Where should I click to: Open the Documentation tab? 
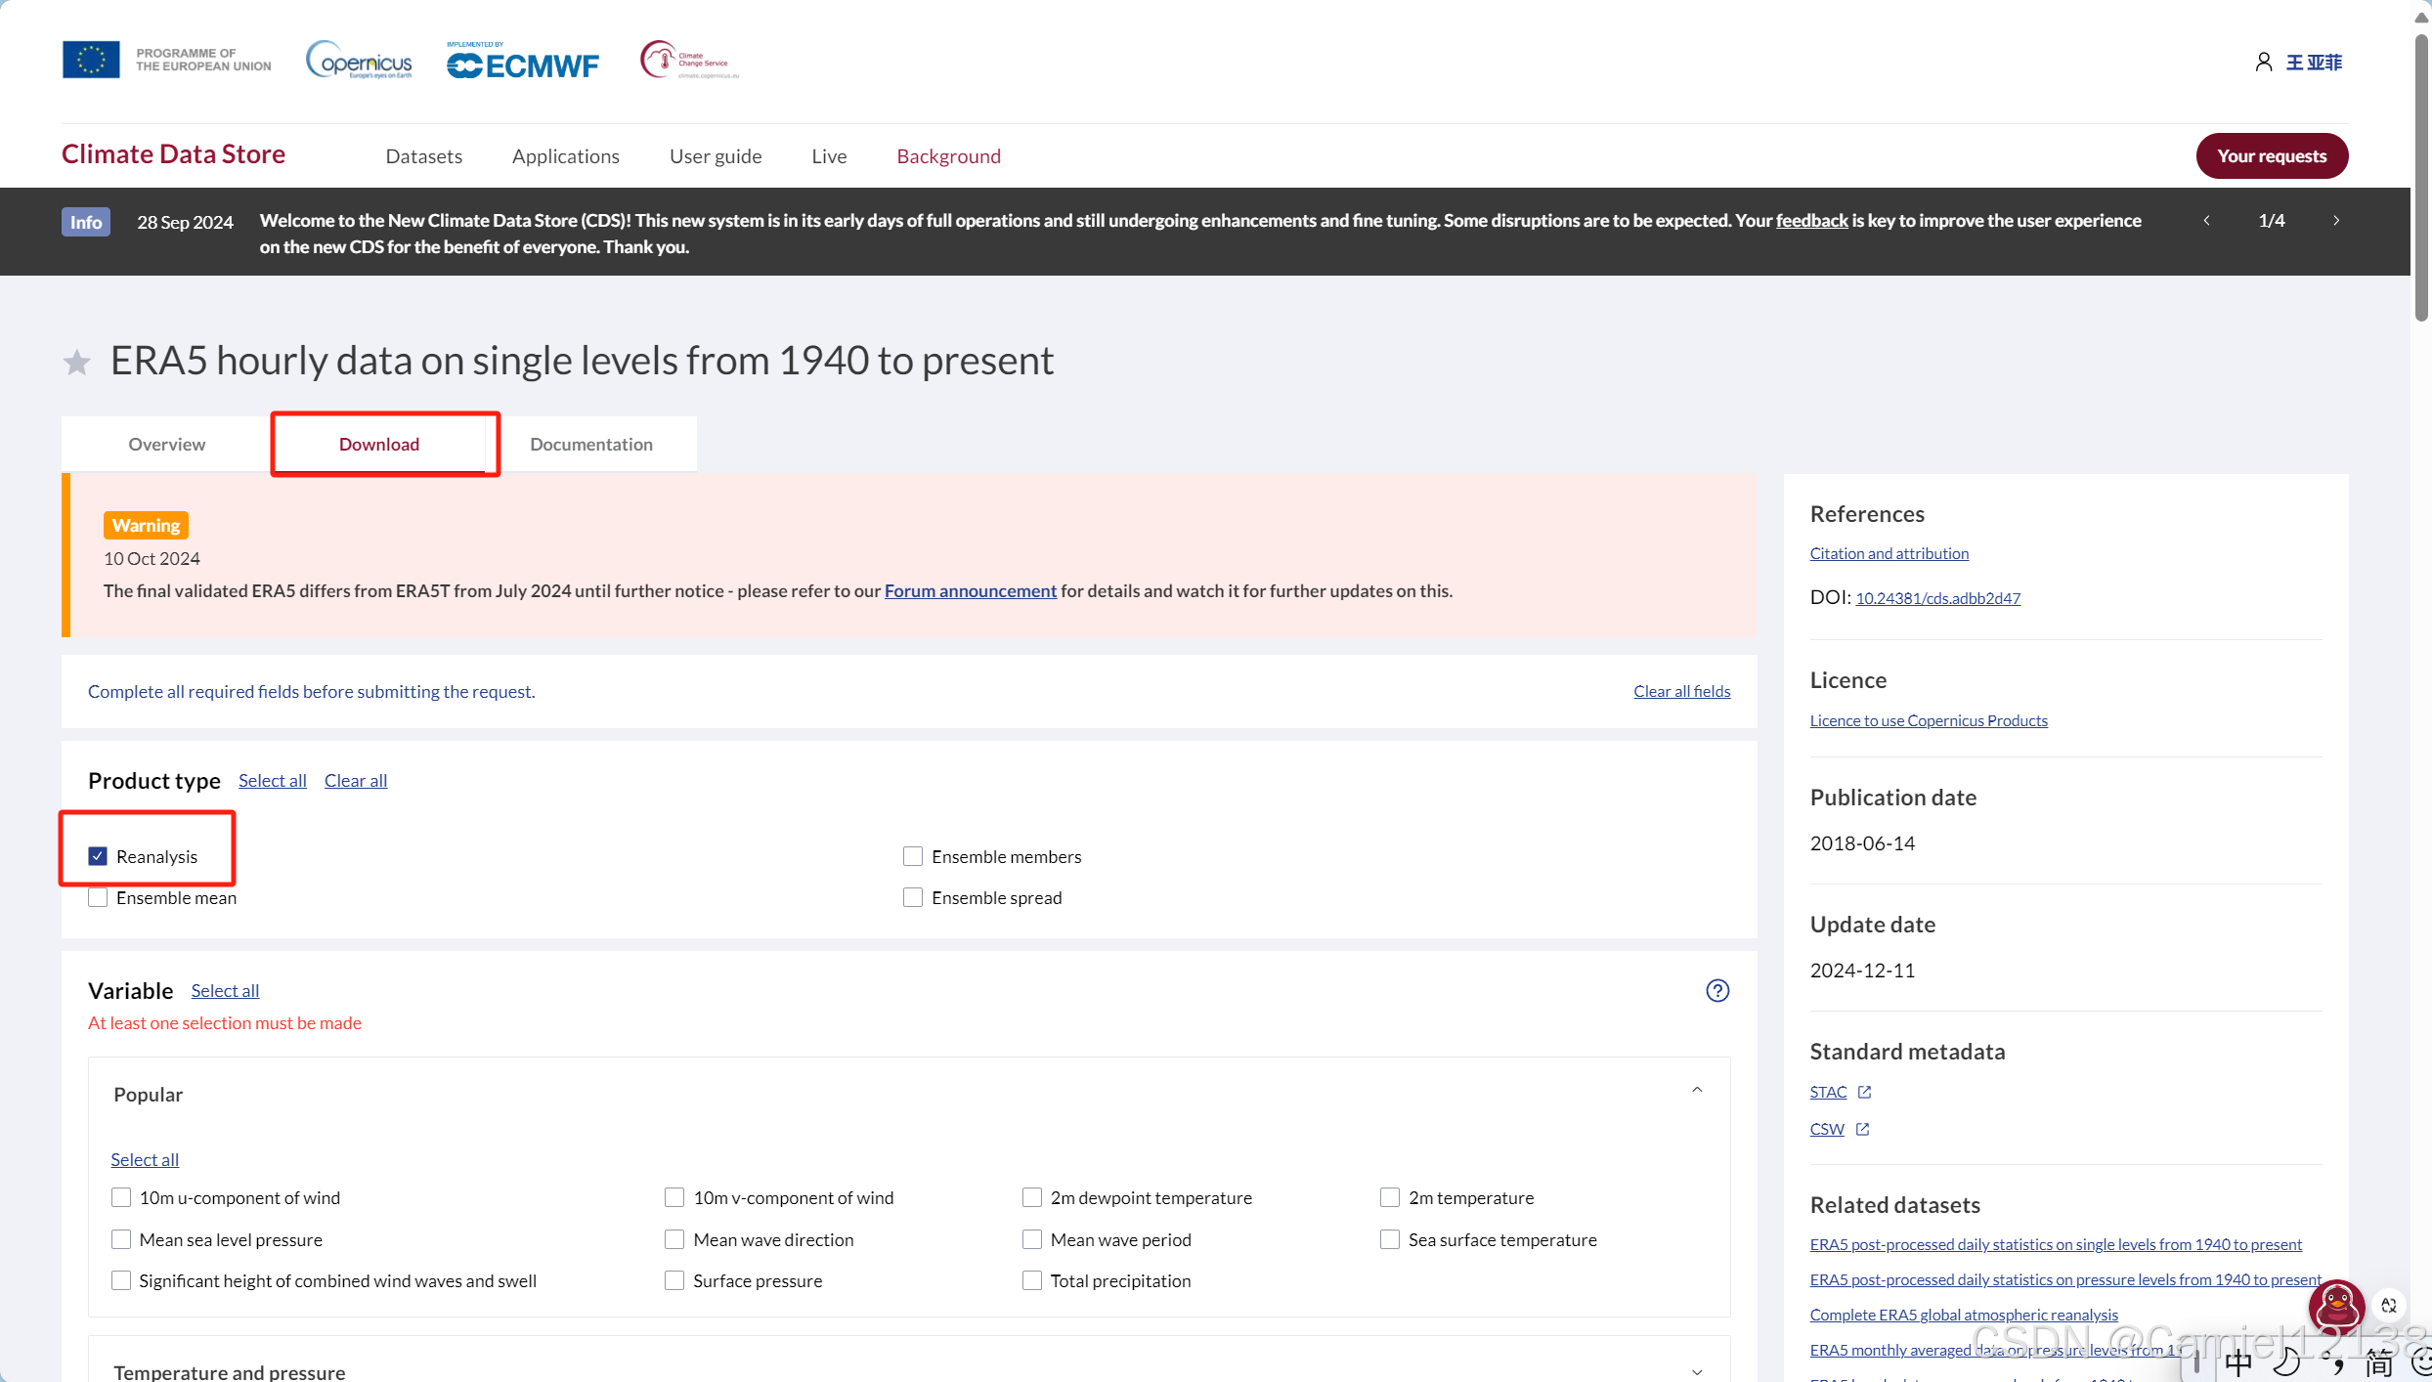coord(590,444)
